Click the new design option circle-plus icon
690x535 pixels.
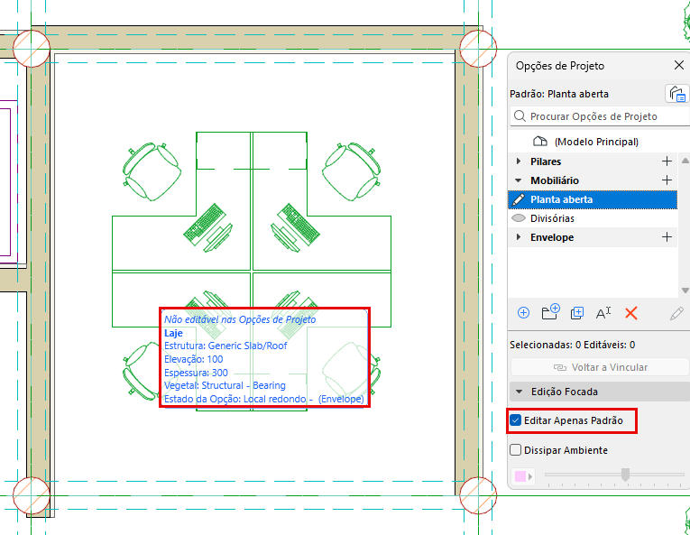pos(523,313)
